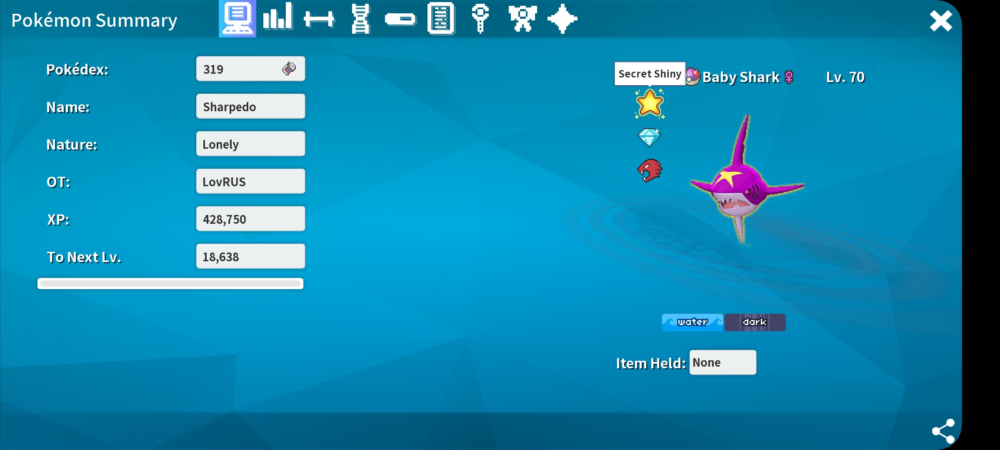
Task: Open the key items panel icon
Action: point(480,18)
